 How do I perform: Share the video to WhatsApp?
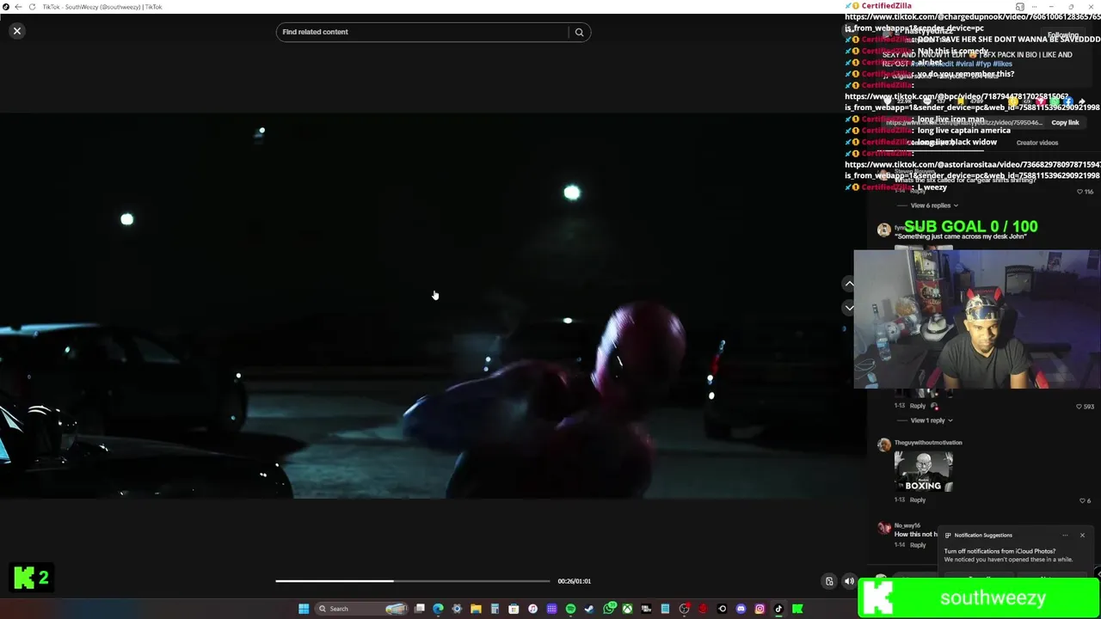[1055, 101]
